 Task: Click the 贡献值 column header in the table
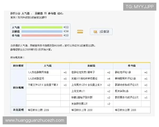tap(91, 66)
